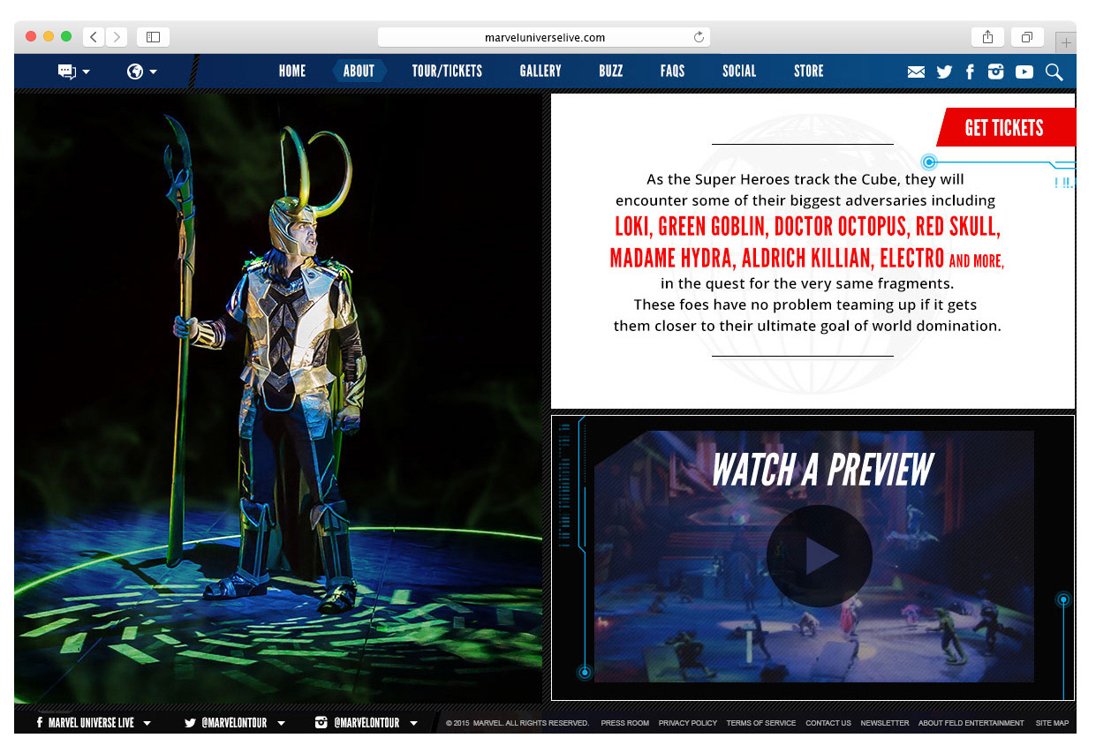This screenshot has width=1096, height=753.
Task: Open the chat bubble icon in navigation
Action: pyautogui.click(x=67, y=72)
